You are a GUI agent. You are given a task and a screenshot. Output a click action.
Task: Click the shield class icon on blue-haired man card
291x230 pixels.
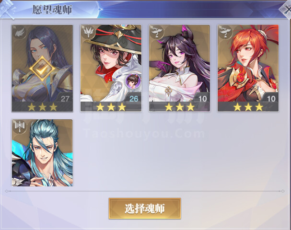(x=20, y=126)
